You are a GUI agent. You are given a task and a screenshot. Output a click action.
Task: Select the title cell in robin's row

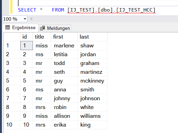click(42, 107)
